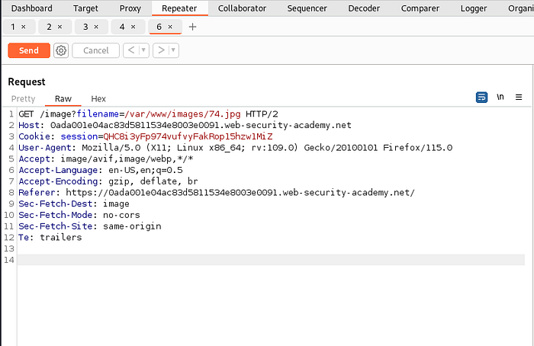Expand the back history dropdown arrow

(143, 50)
